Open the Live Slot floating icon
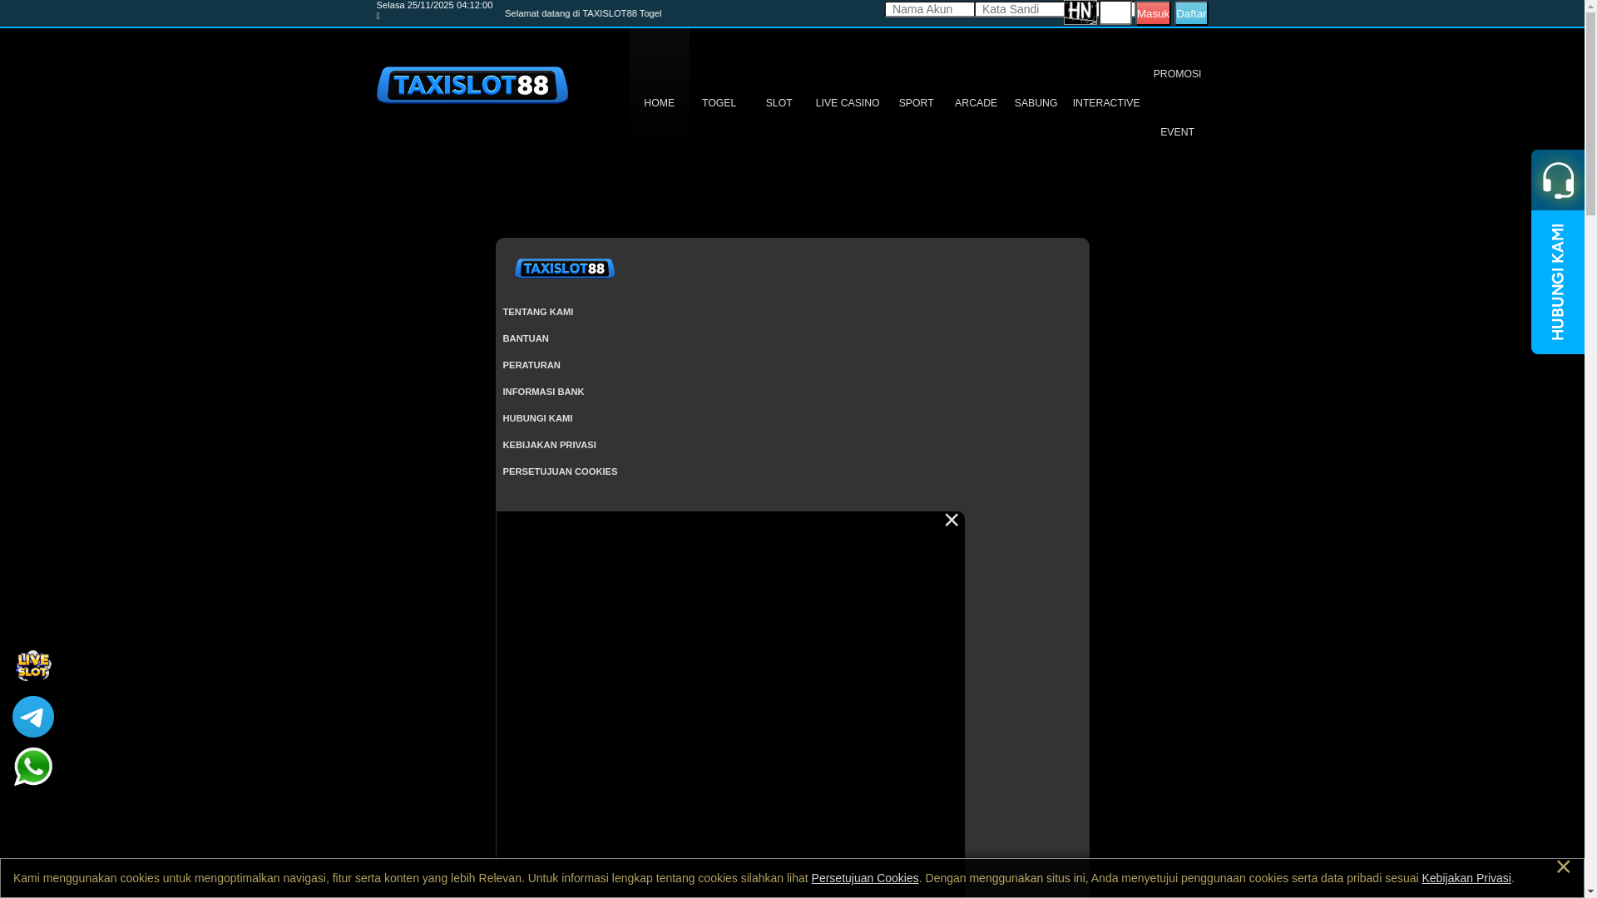This screenshot has width=1597, height=898. (33, 665)
